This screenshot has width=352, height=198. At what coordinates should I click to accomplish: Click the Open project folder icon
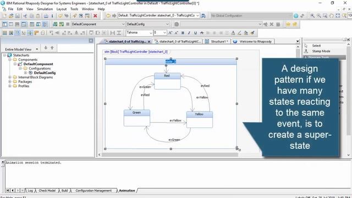pyautogui.click(x=11, y=16)
